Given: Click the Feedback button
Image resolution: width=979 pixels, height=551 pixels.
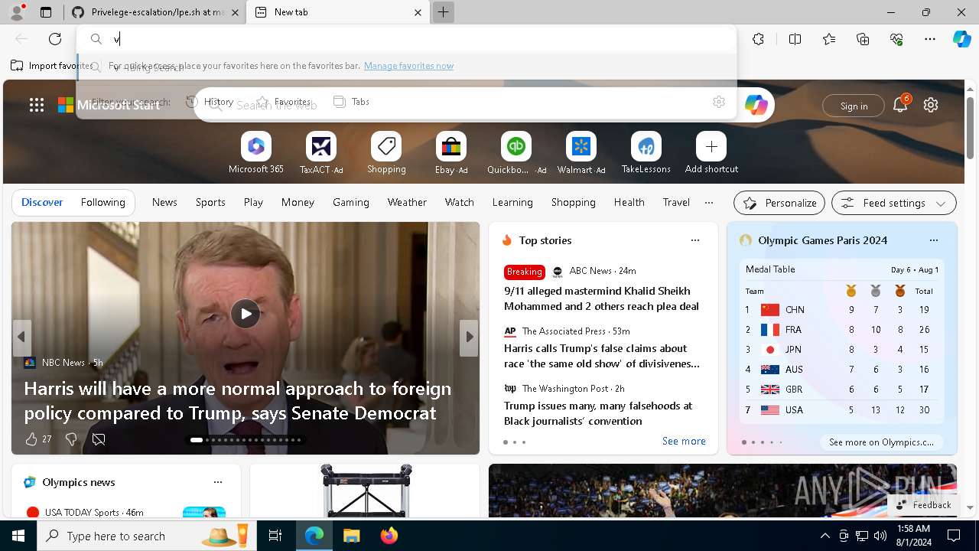Looking at the screenshot, I should (923, 505).
